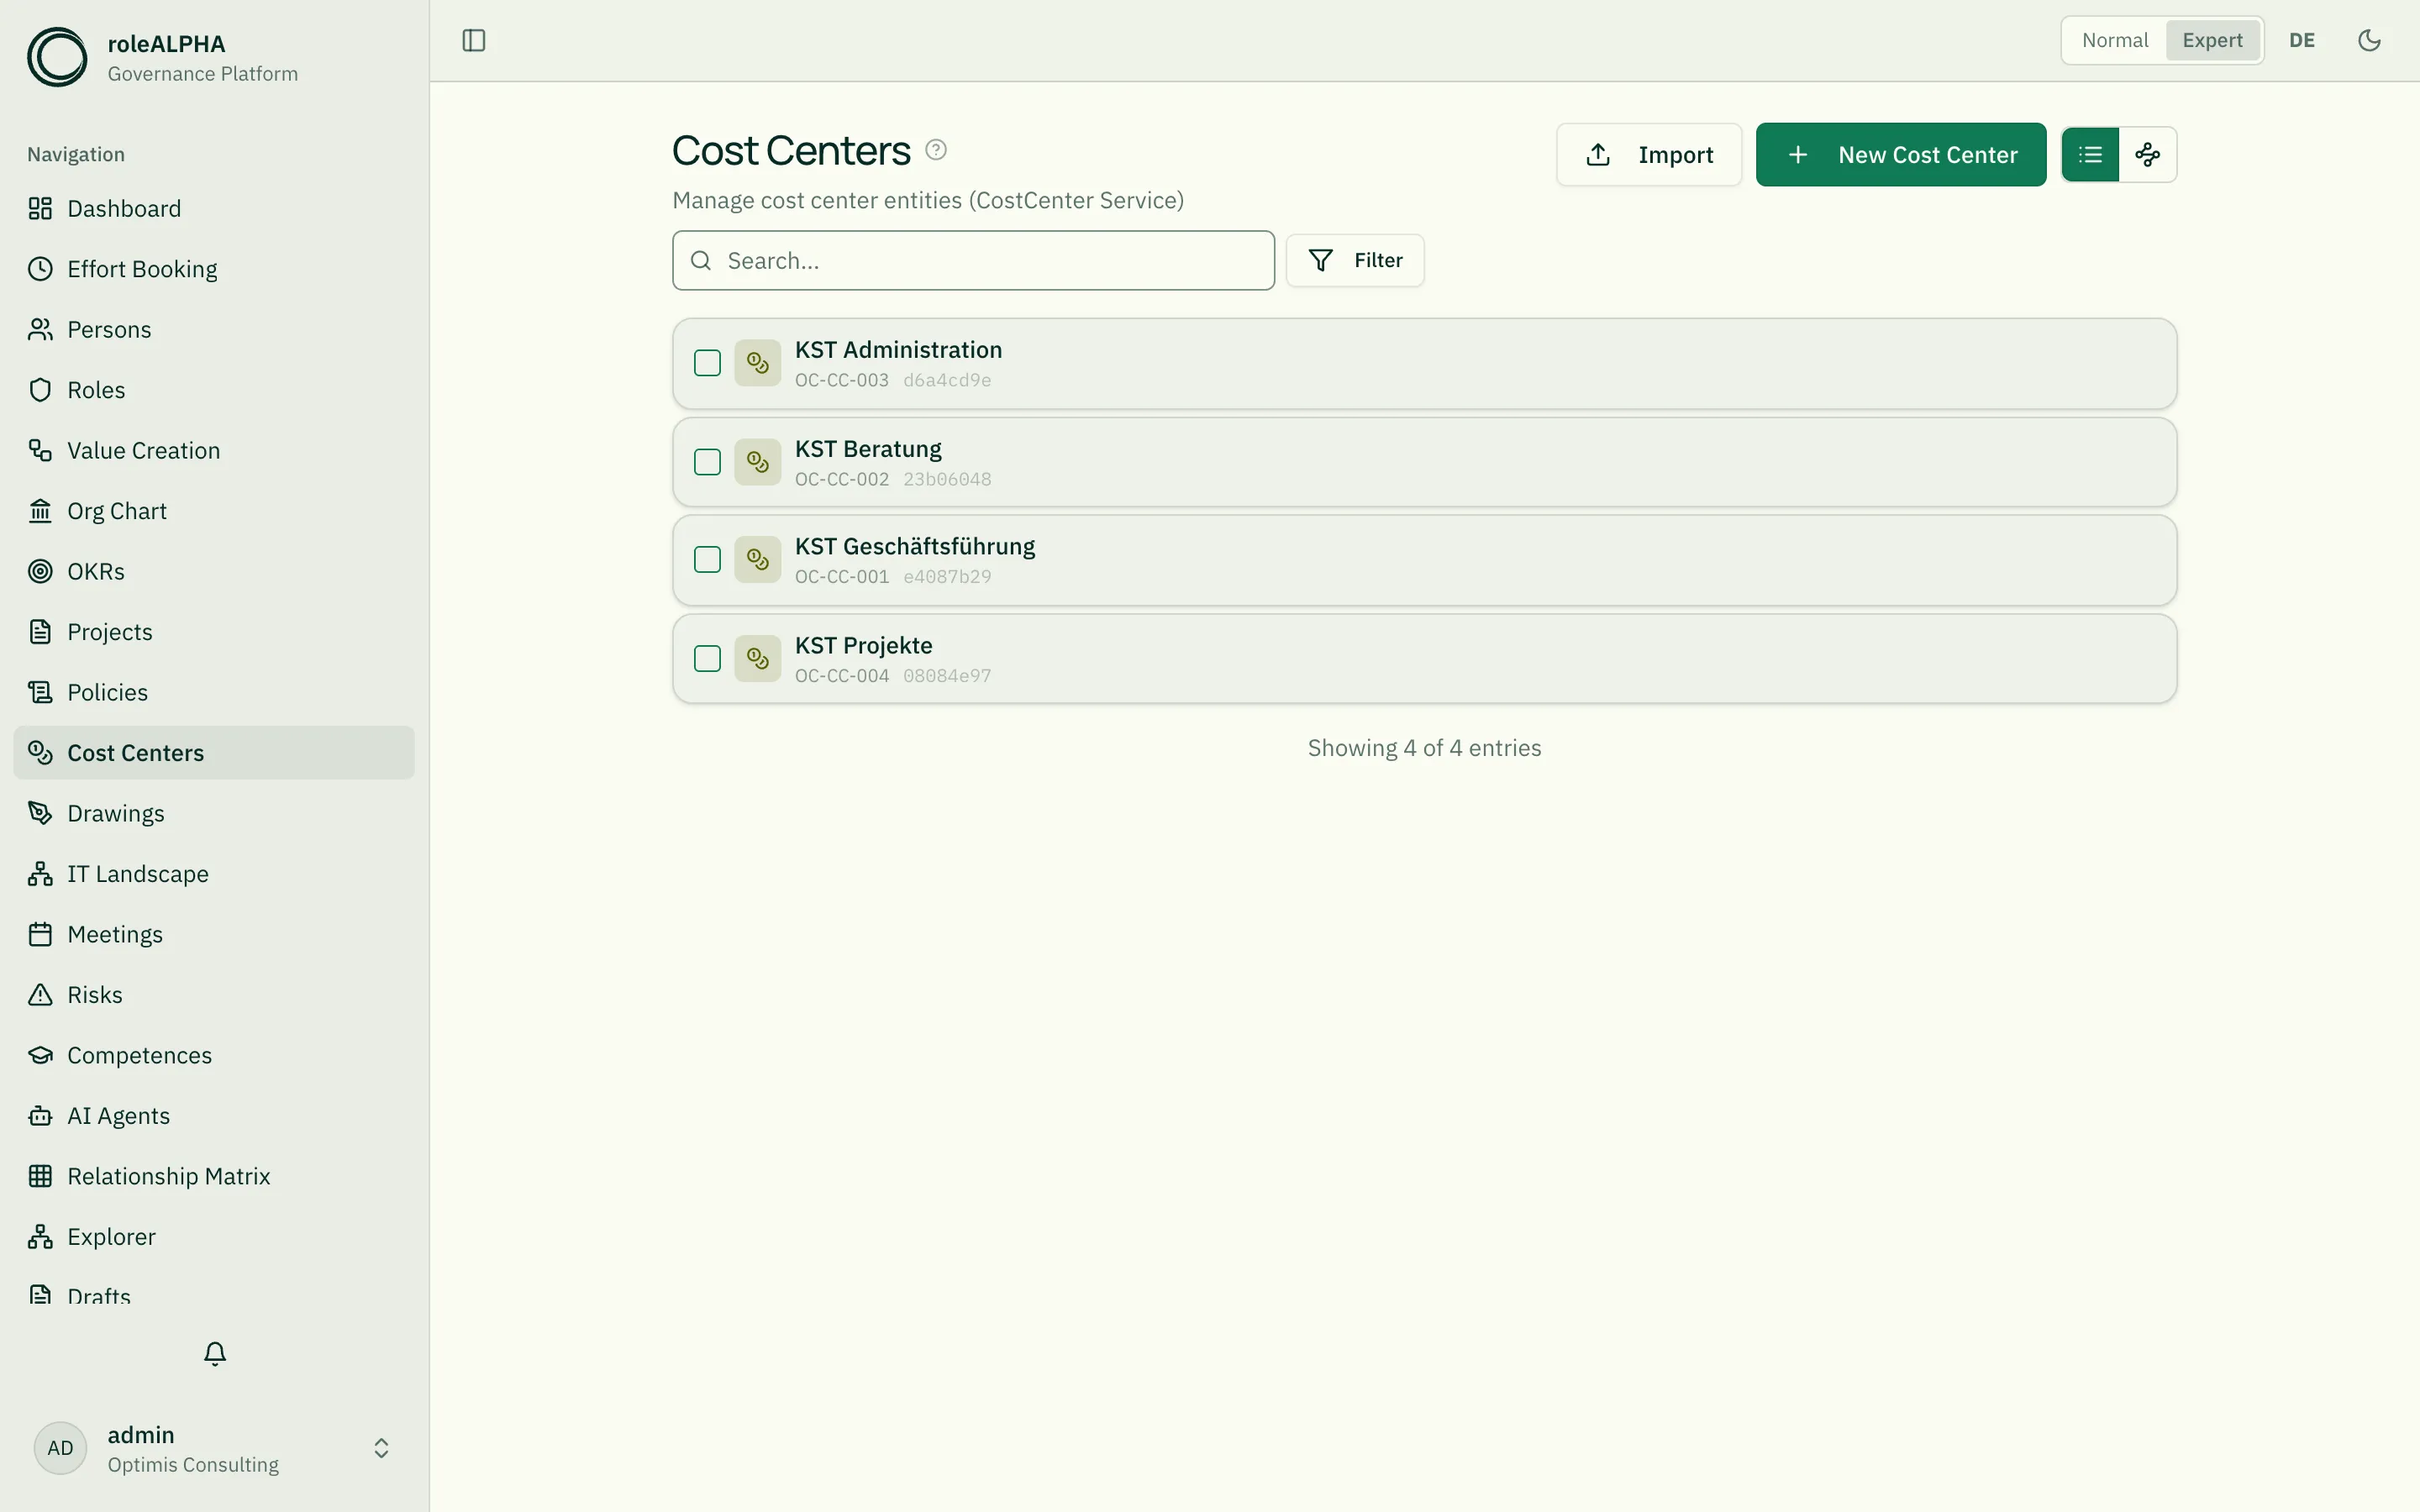The image size is (2420, 1512).
Task: Open notifications bell icon
Action: [x=215, y=1353]
